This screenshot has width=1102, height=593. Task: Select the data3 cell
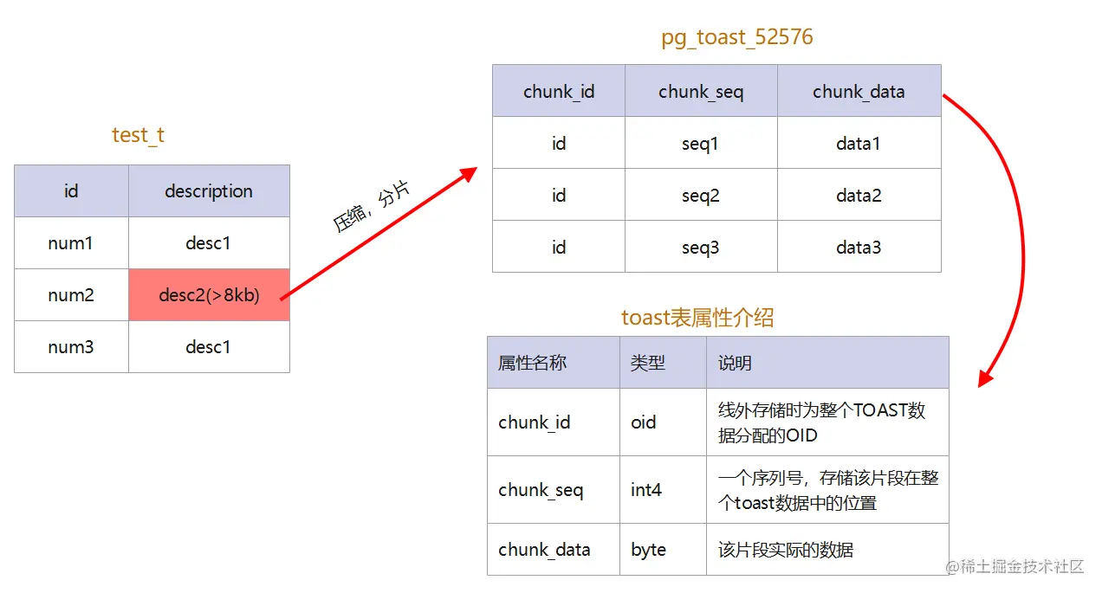tap(859, 247)
